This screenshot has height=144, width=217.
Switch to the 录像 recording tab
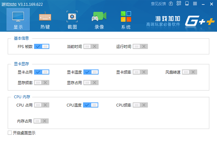pos(99,20)
